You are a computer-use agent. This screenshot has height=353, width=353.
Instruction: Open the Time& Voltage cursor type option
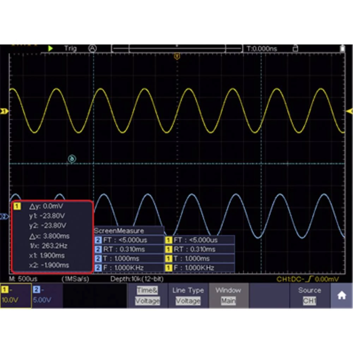[147, 295]
